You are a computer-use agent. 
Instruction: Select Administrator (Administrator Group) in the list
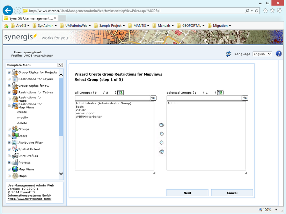(x=104, y=103)
